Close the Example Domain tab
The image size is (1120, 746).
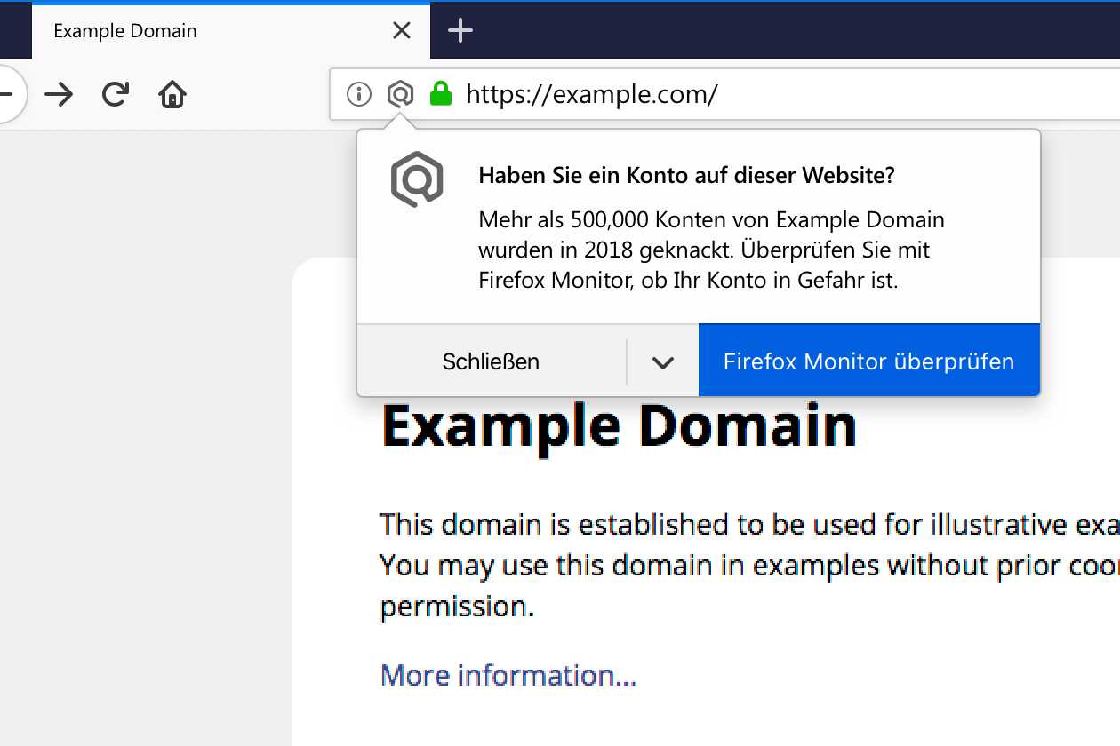(401, 30)
